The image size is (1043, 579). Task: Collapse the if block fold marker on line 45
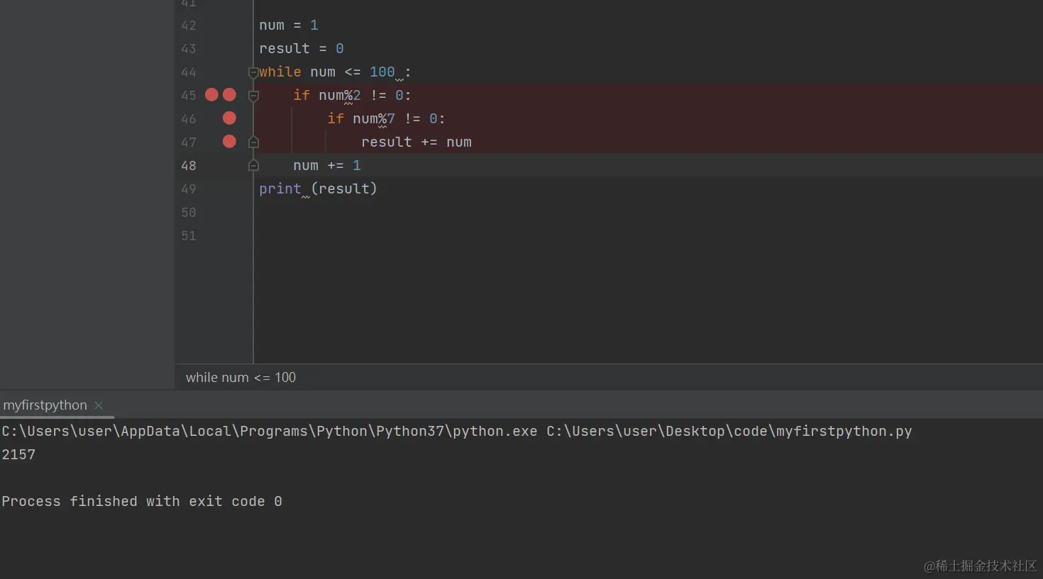[x=253, y=96]
